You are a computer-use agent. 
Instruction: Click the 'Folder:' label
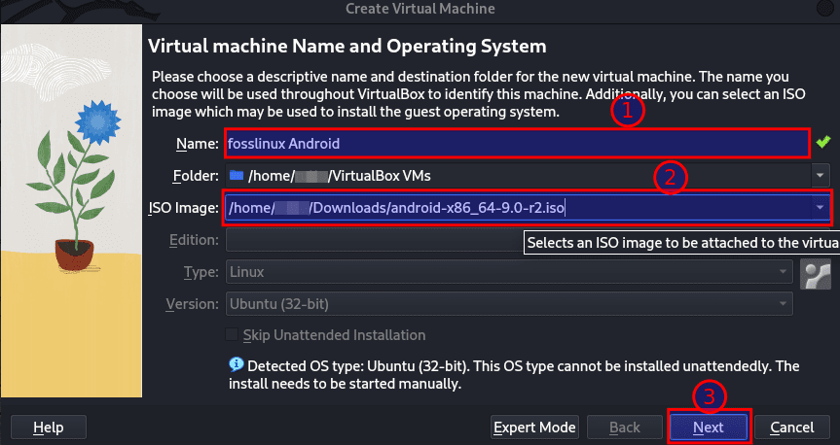click(x=196, y=176)
